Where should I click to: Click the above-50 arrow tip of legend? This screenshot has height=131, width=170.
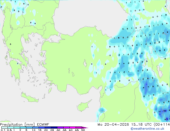click(85, 128)
